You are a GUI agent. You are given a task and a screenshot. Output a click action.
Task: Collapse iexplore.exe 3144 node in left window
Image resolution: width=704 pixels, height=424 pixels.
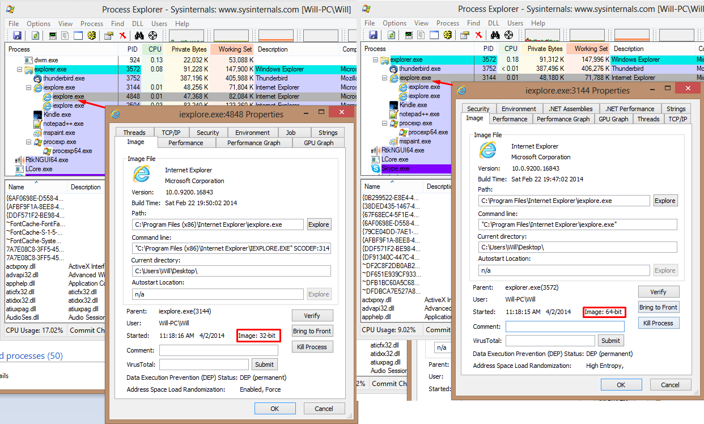(x=29, y=87)
